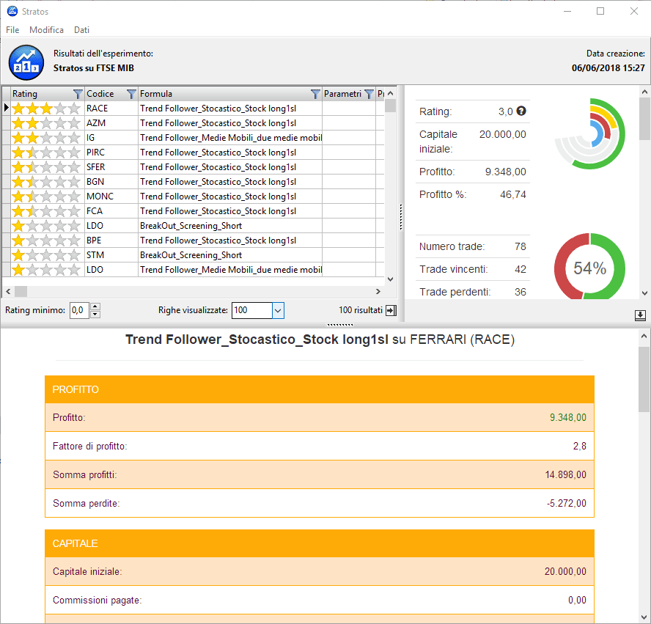Click the Somma perdite value -5.272,00

pos(566,504)
